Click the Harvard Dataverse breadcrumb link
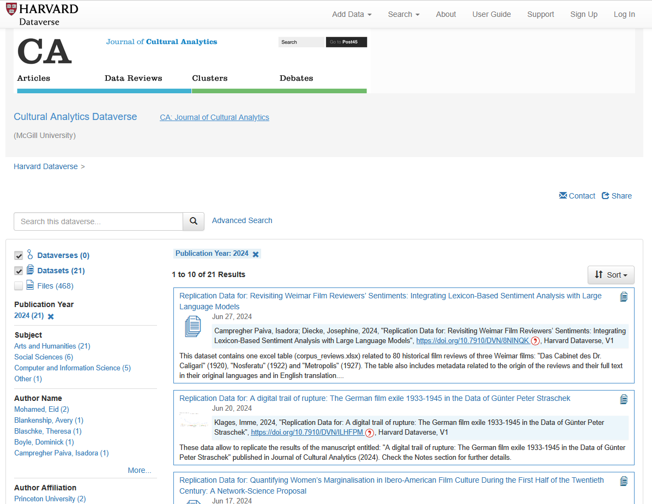 tap(46, 166)
